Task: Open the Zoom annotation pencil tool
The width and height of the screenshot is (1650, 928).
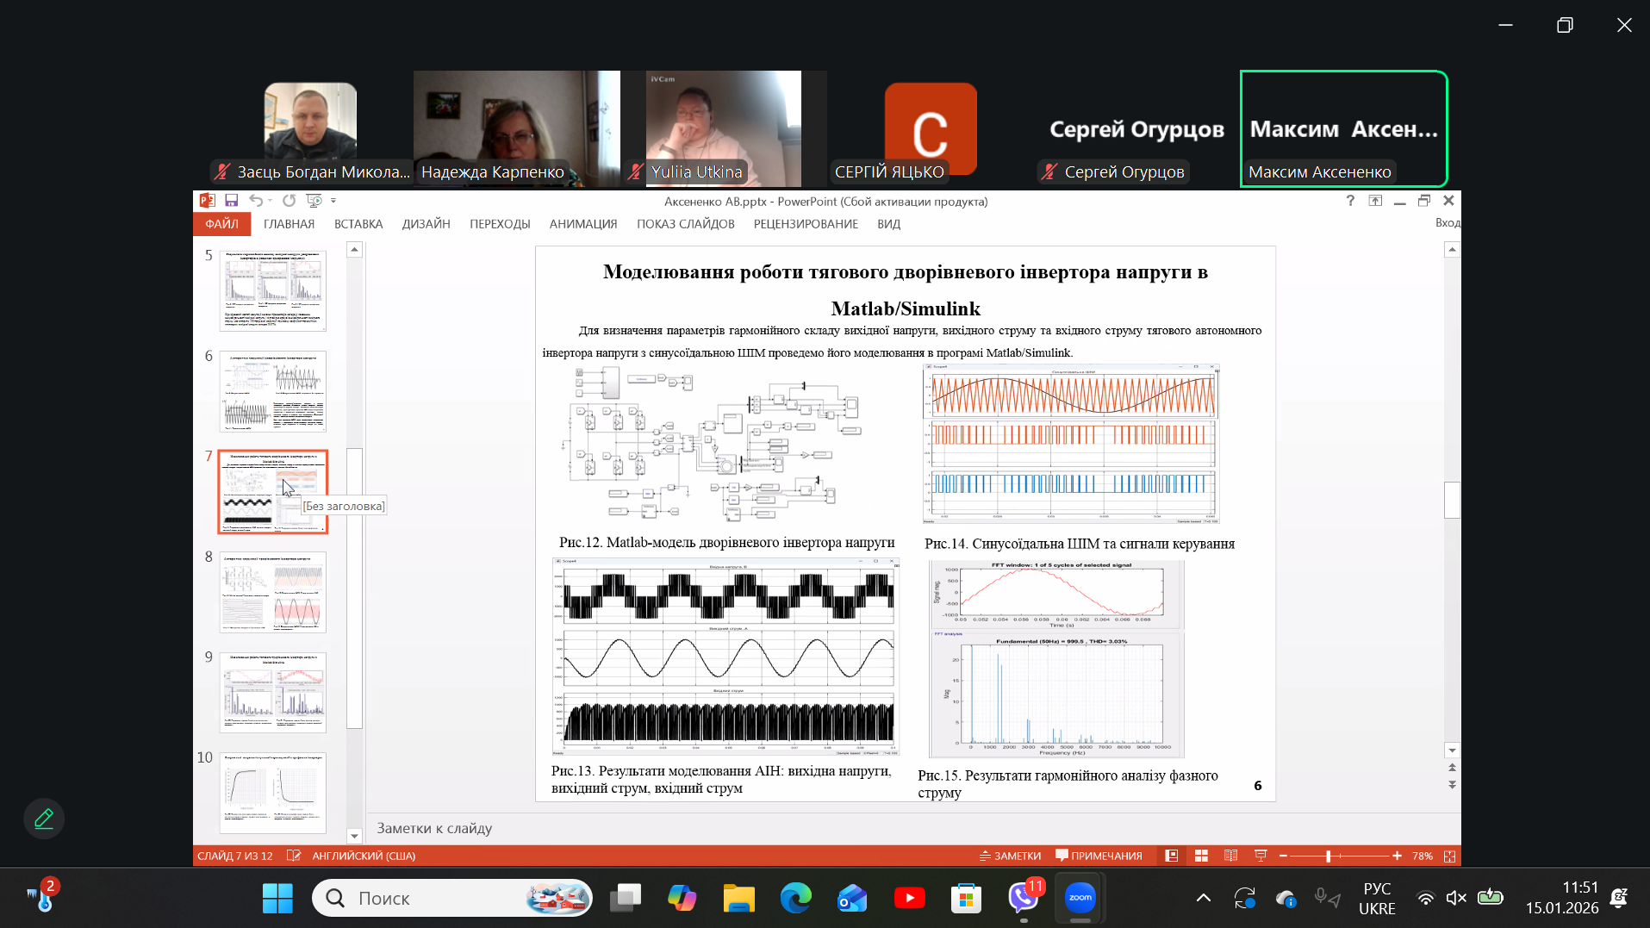Action: coord(44,819)
